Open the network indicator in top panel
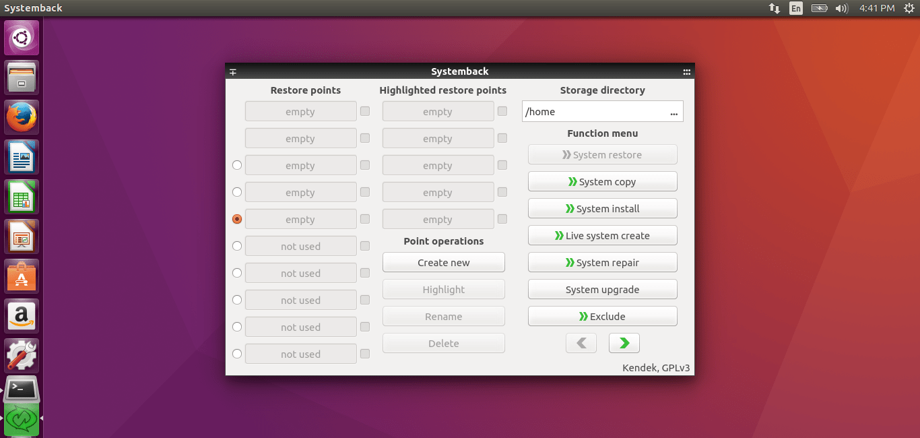Image resolution: width=920 pixels, height=438 pixels. (775, 8)
